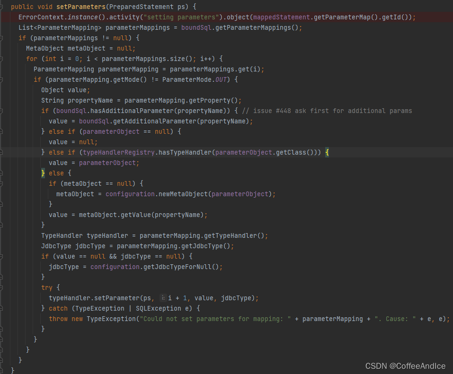Click the italic 'instance' method call
This screenshot has width=453, height=374.
[83, 17]
